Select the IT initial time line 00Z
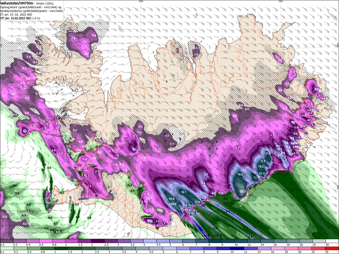The width and height of the screenshot is (339, 254). click(x=16, y=14)
